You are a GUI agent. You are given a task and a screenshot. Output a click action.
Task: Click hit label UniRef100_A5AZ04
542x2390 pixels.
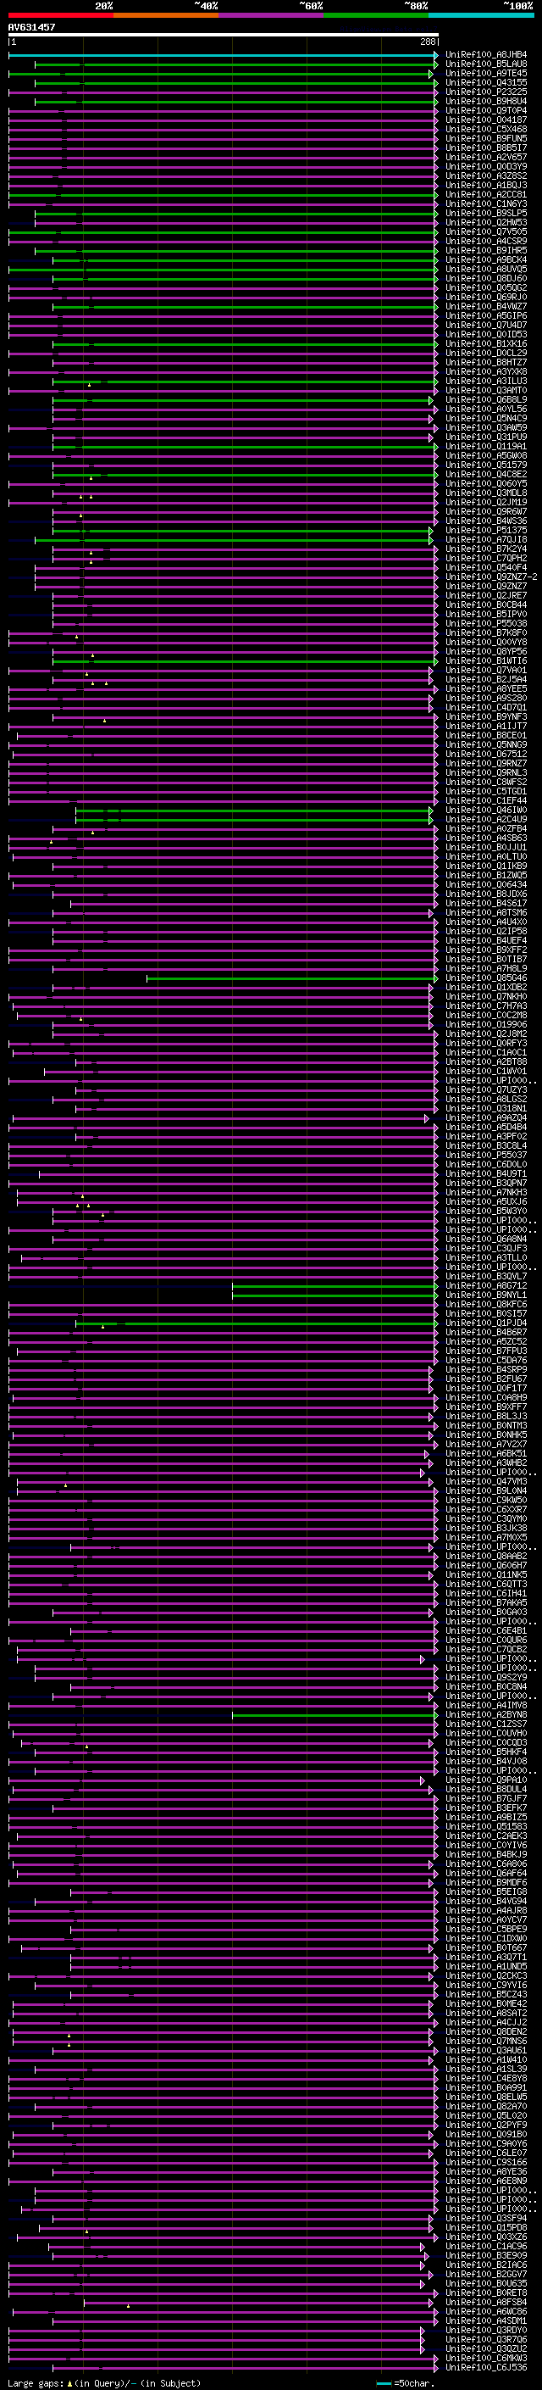coord(486,1118)
